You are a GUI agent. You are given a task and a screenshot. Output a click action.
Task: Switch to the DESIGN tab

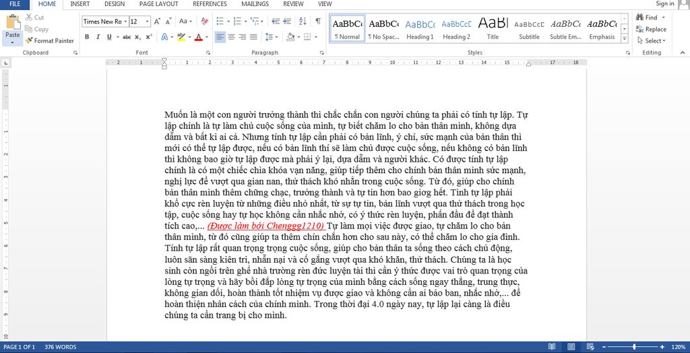[115, 4]
